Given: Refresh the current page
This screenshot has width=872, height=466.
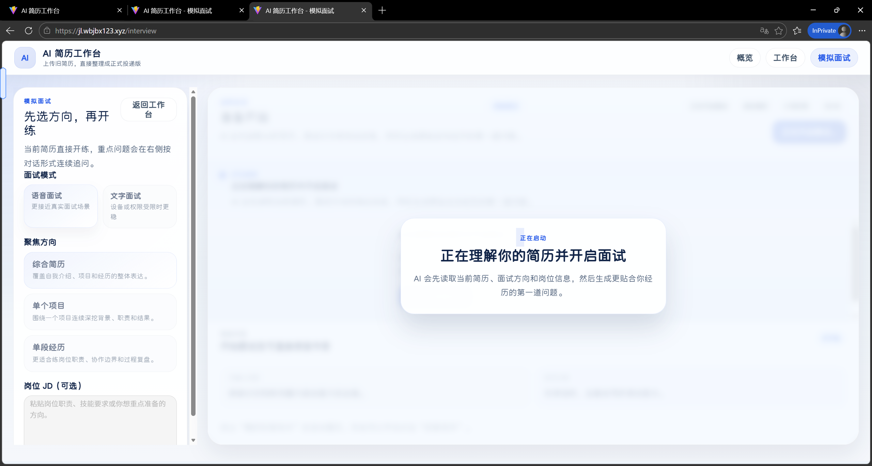Looking at the screenshot, I should coord(29,31).
